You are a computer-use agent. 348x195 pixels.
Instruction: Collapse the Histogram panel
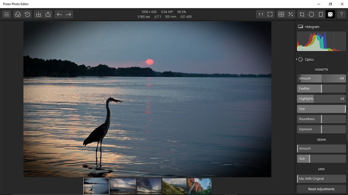(309, 27)
